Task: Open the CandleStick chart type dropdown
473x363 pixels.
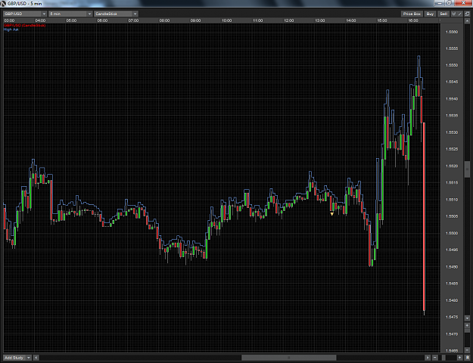Action: tap(116, 14)
